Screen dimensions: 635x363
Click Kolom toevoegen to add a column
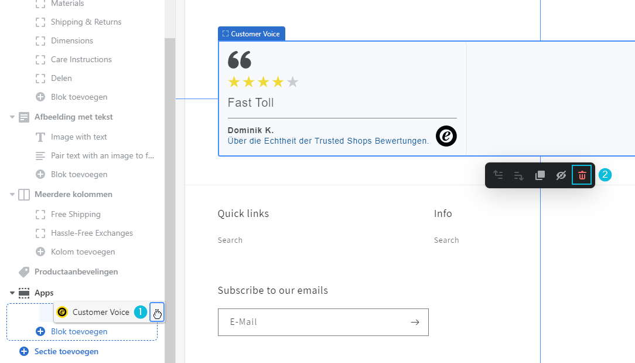pos(83,252)
